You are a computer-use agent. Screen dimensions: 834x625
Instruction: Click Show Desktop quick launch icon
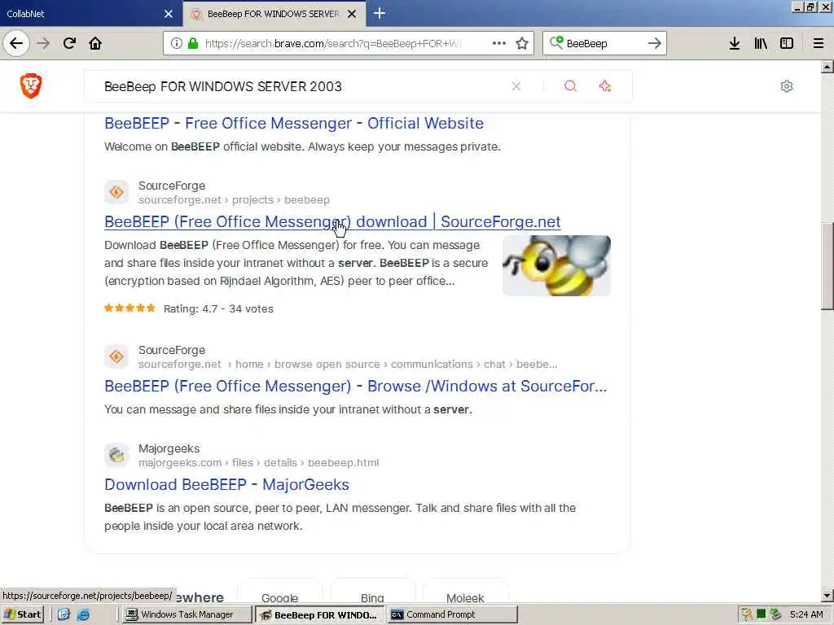(x=64, y=614)
